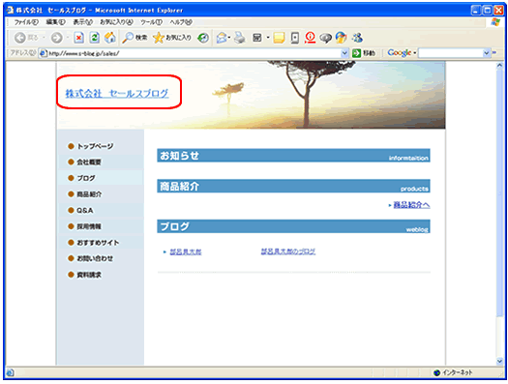Open Back button history dropdown arrow
Screen dimensions: 508x384
[x=44, y=38]
